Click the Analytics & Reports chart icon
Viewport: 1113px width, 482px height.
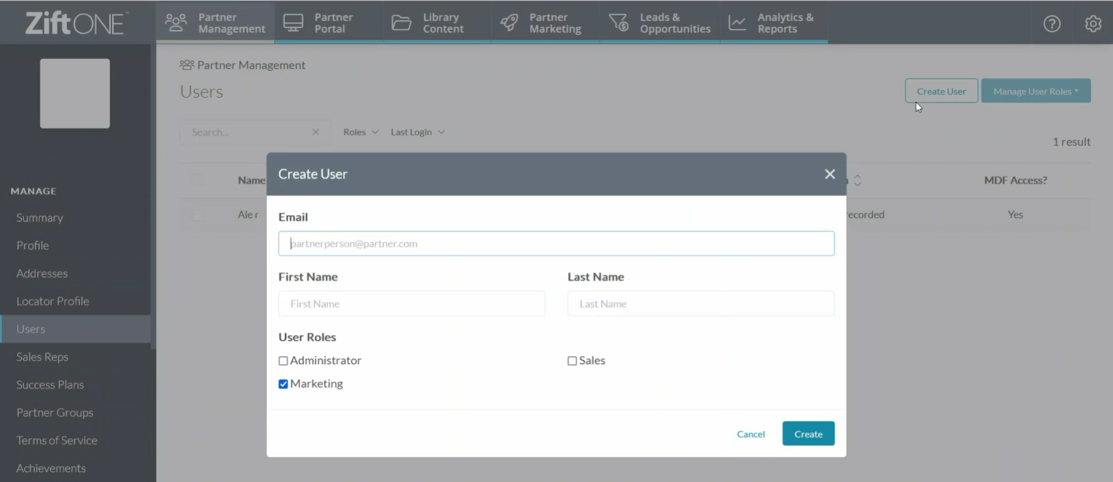click(738, 23)
